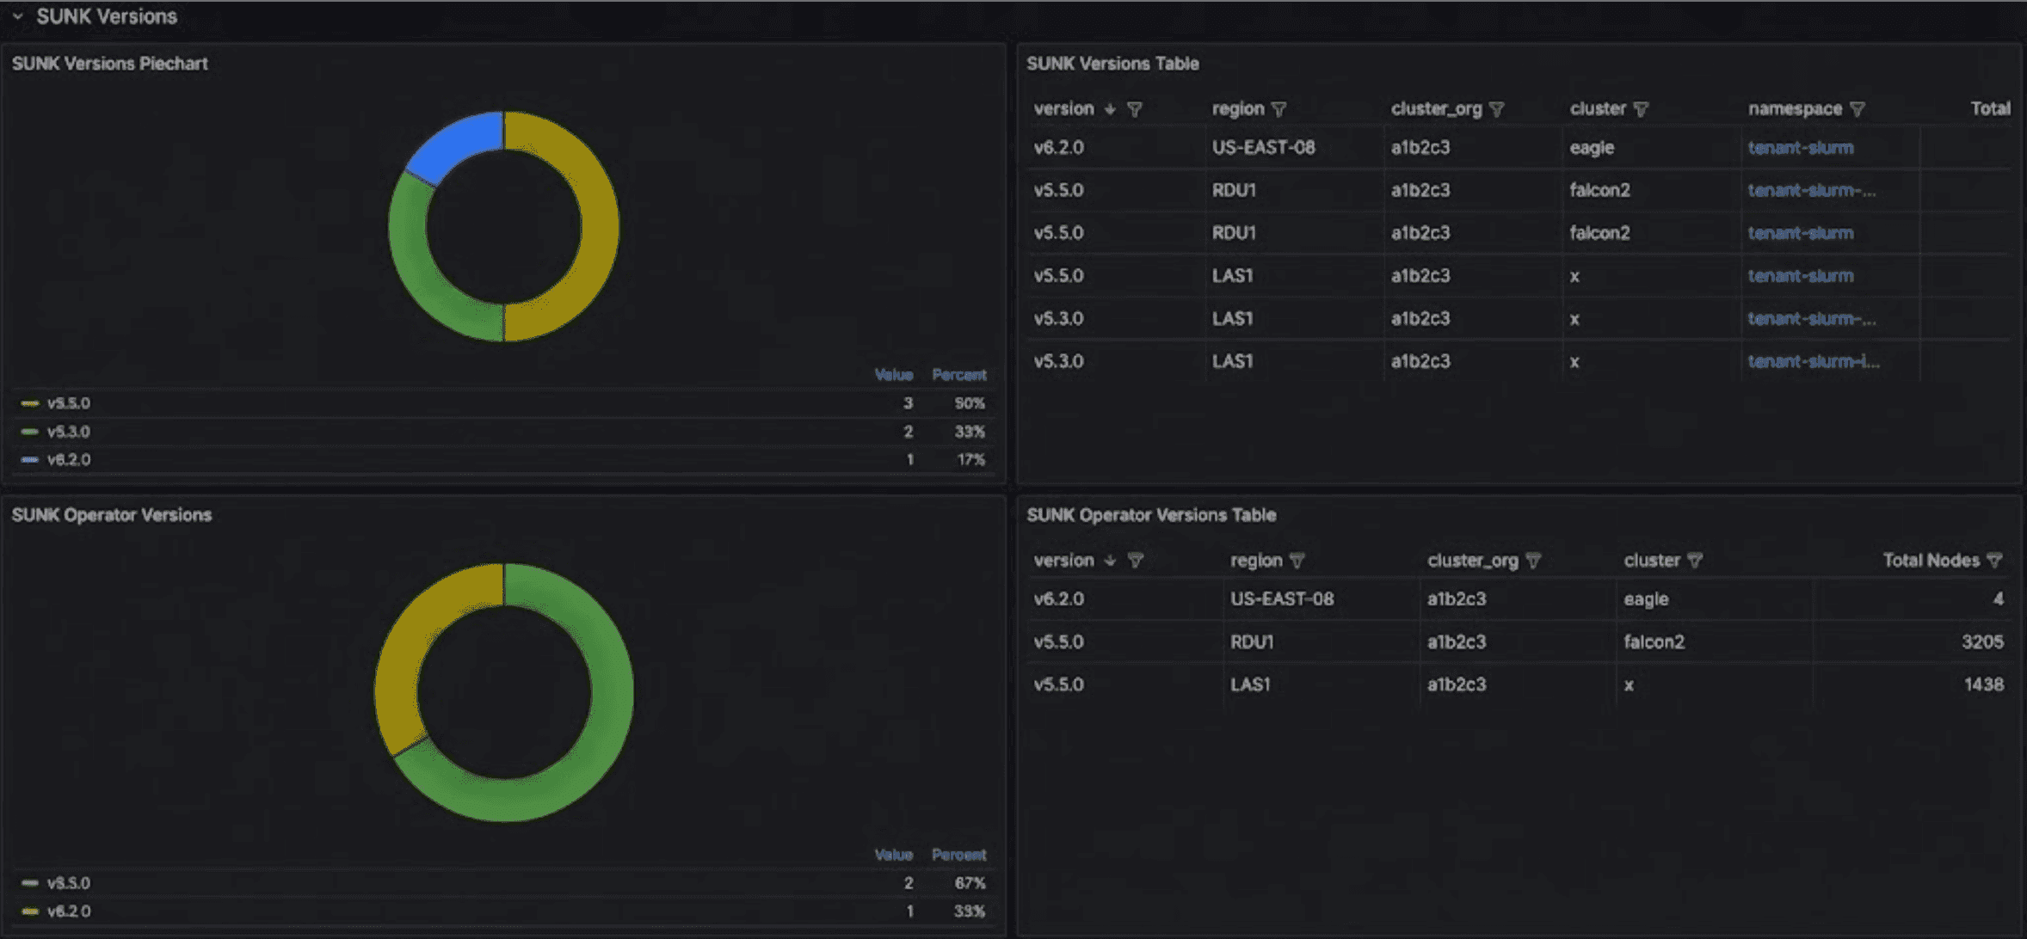Screen dimensions: 2027x939
Task: Open tenant-slurm-... link in first falcon2 row
Action: [x=1812, y=190]
